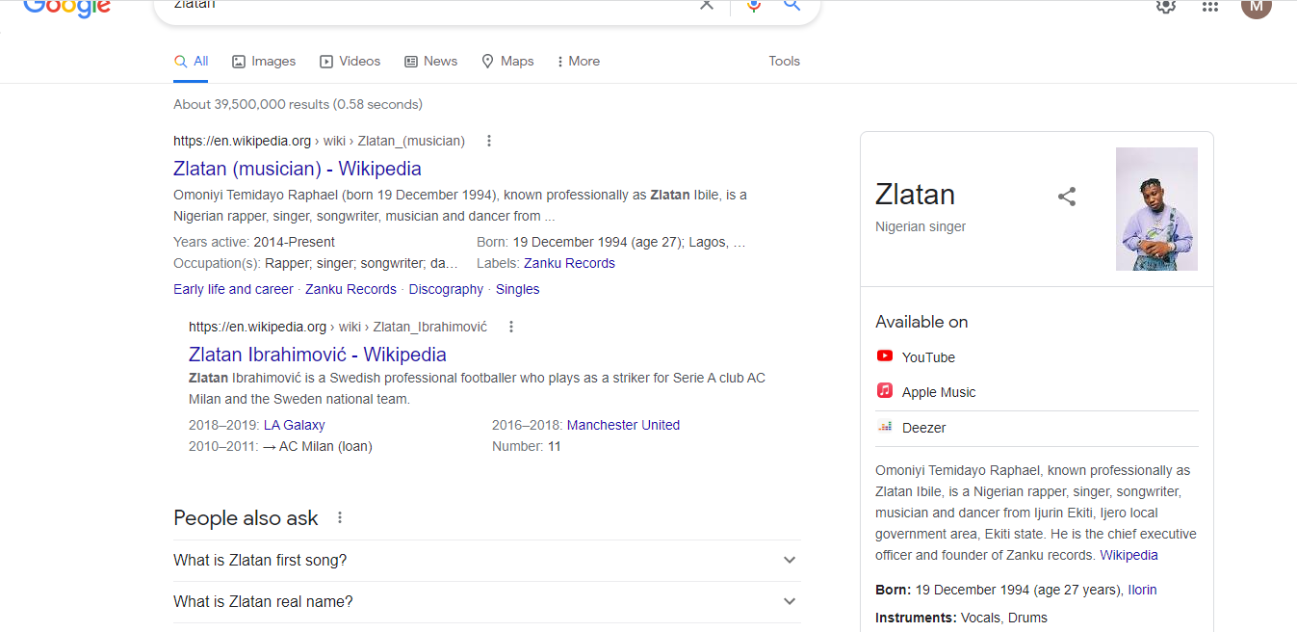This screenshot has width=1297, height=632.
Task: Click the Apple Music icon
Action: [x=885, y=390]
